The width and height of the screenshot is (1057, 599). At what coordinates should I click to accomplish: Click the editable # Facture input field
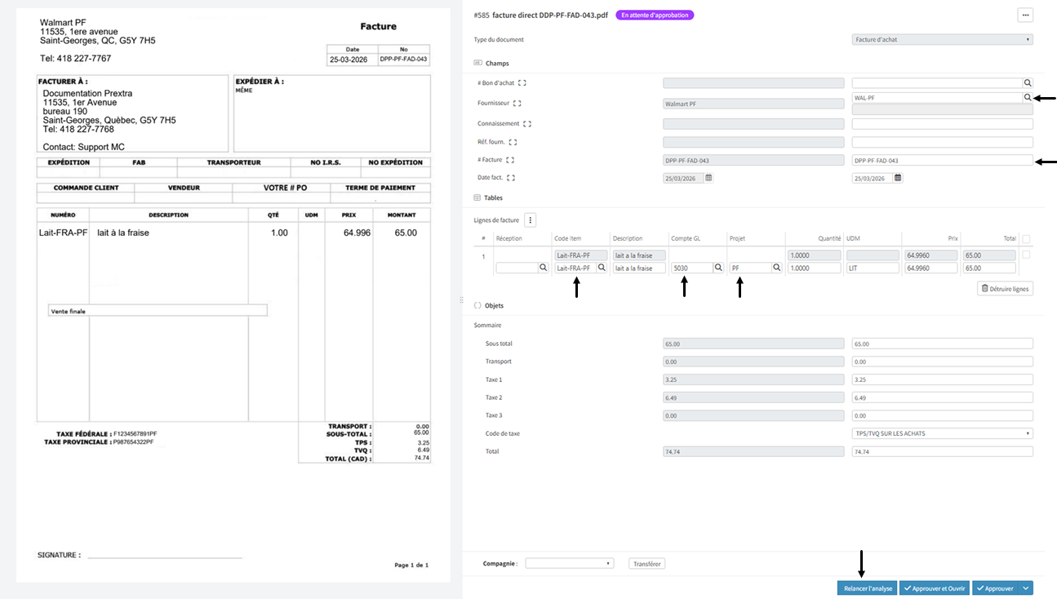[939, 161]
